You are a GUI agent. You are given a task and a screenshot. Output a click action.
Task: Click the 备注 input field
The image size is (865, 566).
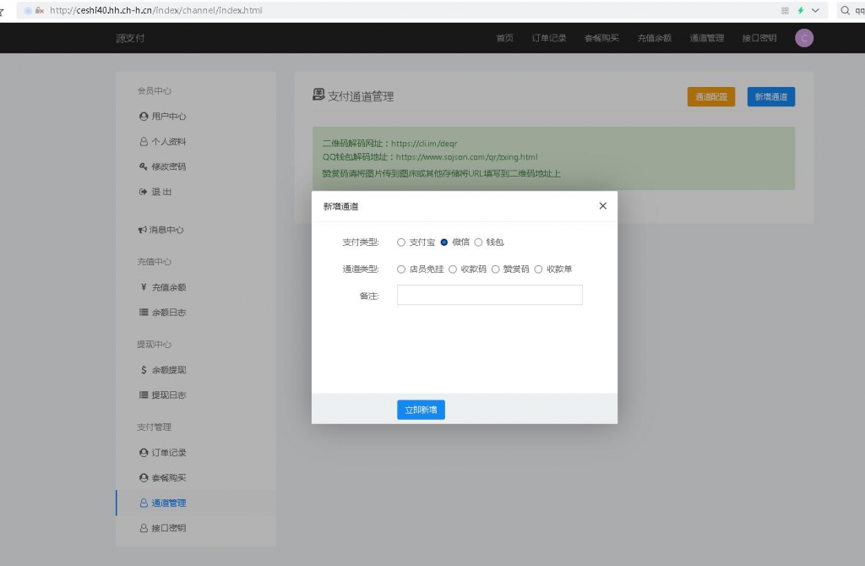point(489,295)
